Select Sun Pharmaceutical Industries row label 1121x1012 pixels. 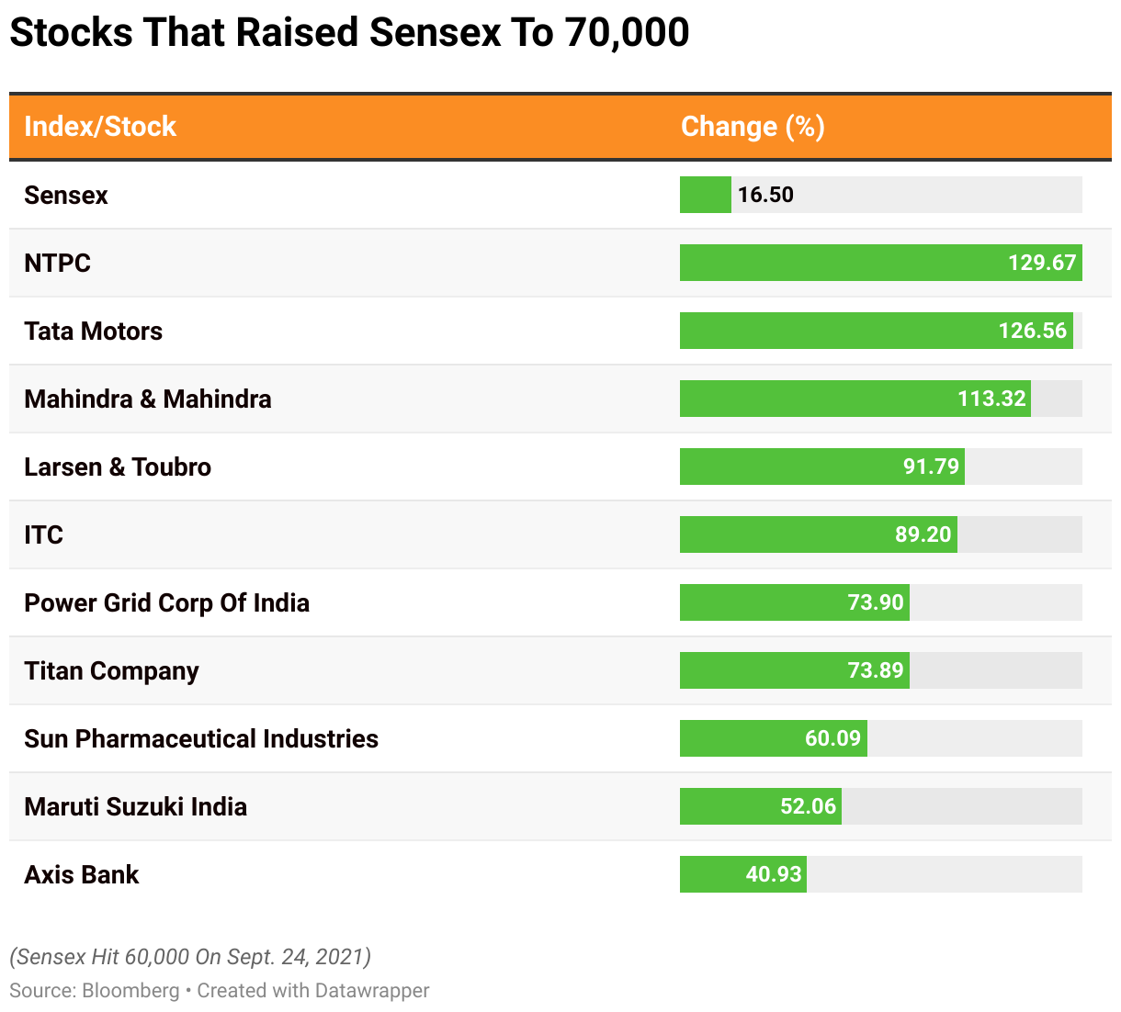[x=201, y=739]
